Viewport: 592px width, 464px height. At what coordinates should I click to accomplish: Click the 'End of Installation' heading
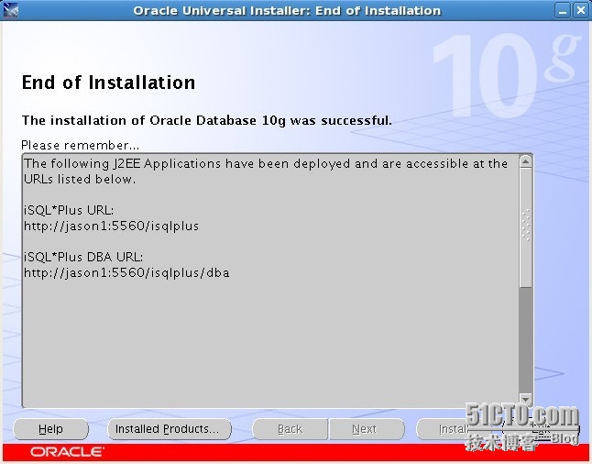coord(108,83)
